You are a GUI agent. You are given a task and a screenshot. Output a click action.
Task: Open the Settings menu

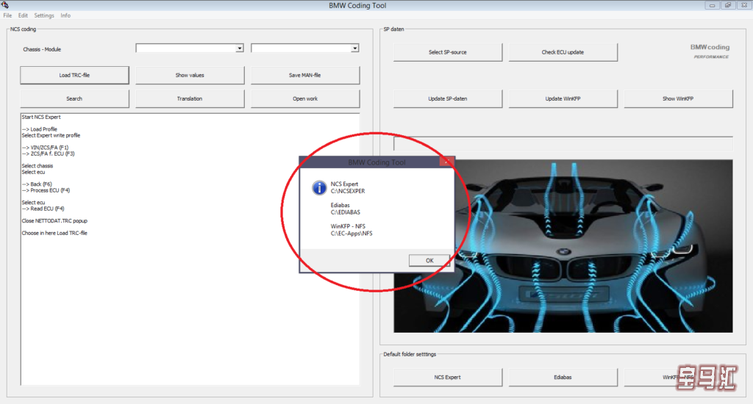tap(44, 15)
